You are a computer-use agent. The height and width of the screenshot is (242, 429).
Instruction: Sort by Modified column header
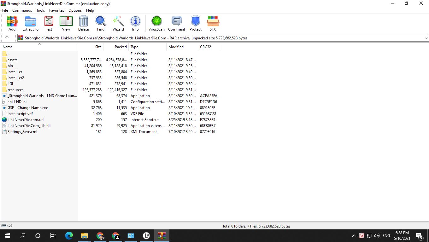point(182,47)
